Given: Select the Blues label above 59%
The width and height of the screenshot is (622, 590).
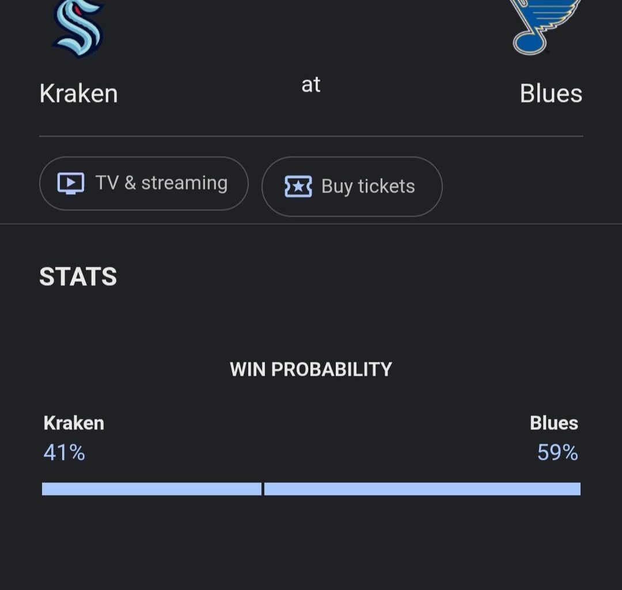Looking at the screenshot, I should (553, 423).
